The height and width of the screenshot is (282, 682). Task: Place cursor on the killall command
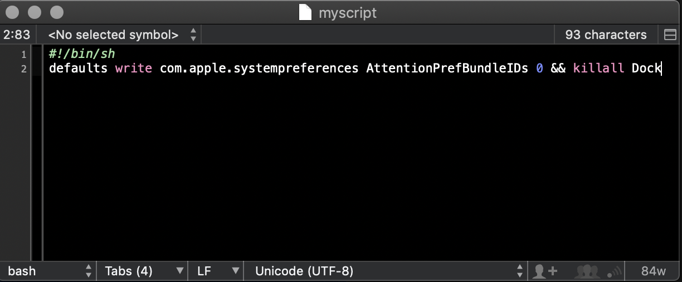point(598,69)
